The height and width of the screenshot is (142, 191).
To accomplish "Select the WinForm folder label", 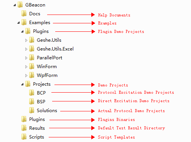I will click(47, 67).
